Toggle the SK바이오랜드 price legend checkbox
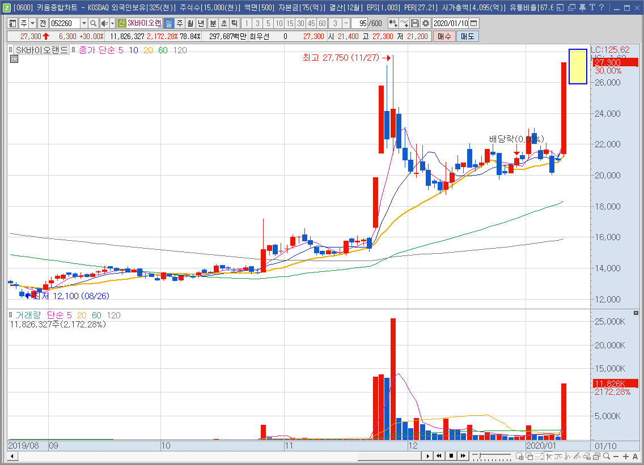This screenshot has height=465, width=644. [x=11, y=50]
